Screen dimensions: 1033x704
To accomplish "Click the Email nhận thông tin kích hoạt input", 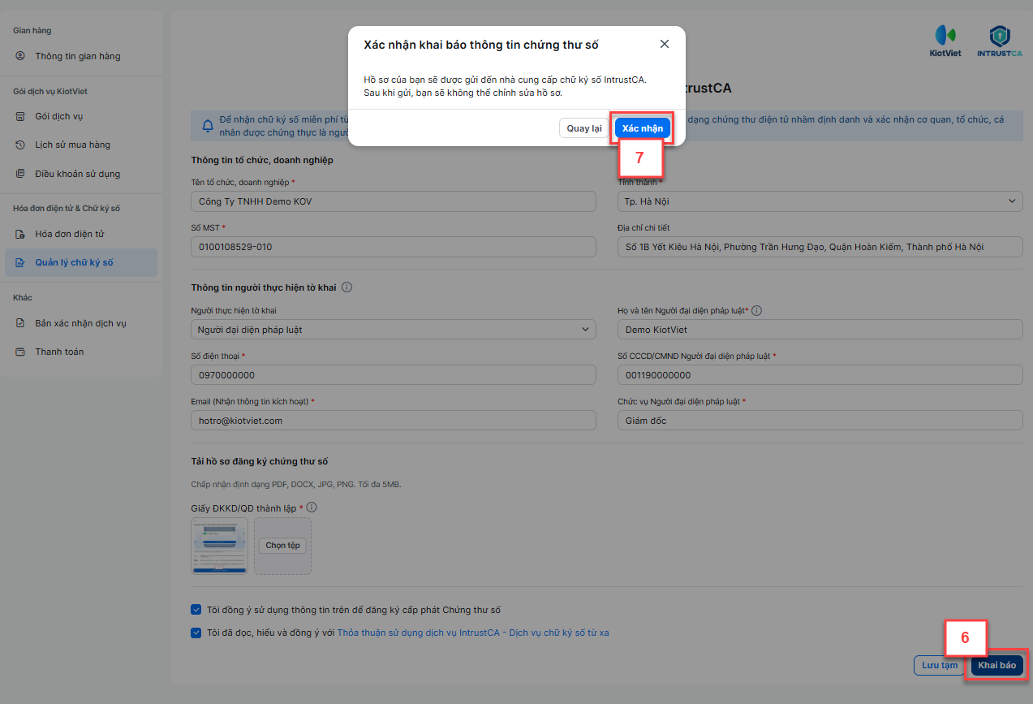I will (394, 421).
